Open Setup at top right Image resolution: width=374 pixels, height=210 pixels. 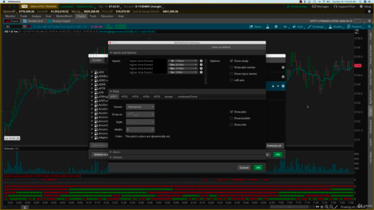[x=365, y=6]
